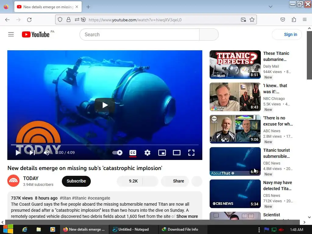Open the Titanic Defects video thumbnail
The width and height of the screenshot is (312, 234).
pos(235,65)
